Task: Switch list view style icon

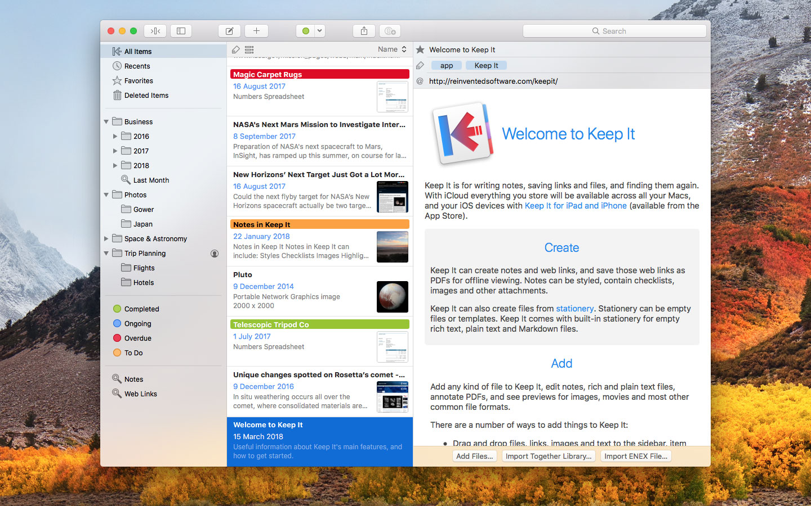Action: [249, 49]
